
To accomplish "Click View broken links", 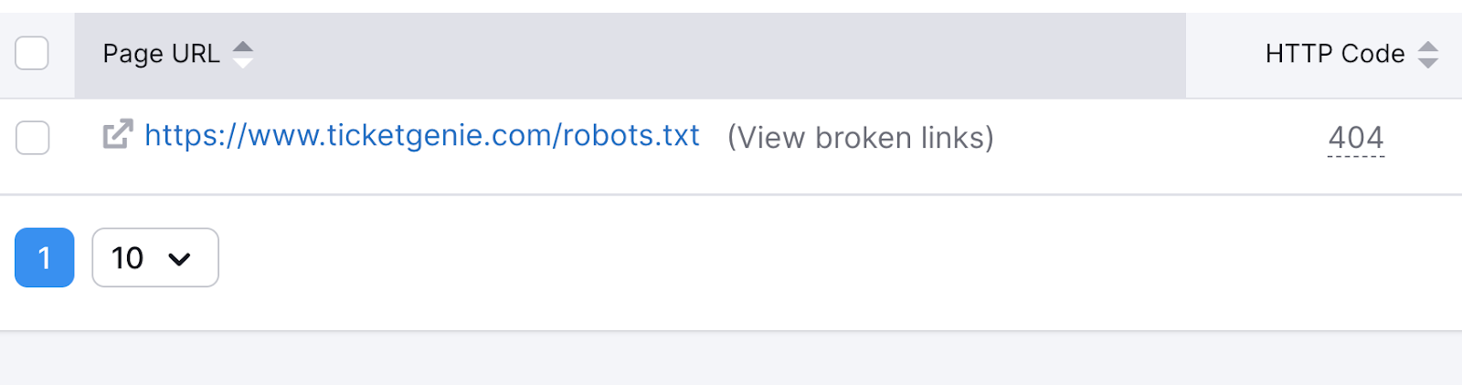I will pos(861,138).
